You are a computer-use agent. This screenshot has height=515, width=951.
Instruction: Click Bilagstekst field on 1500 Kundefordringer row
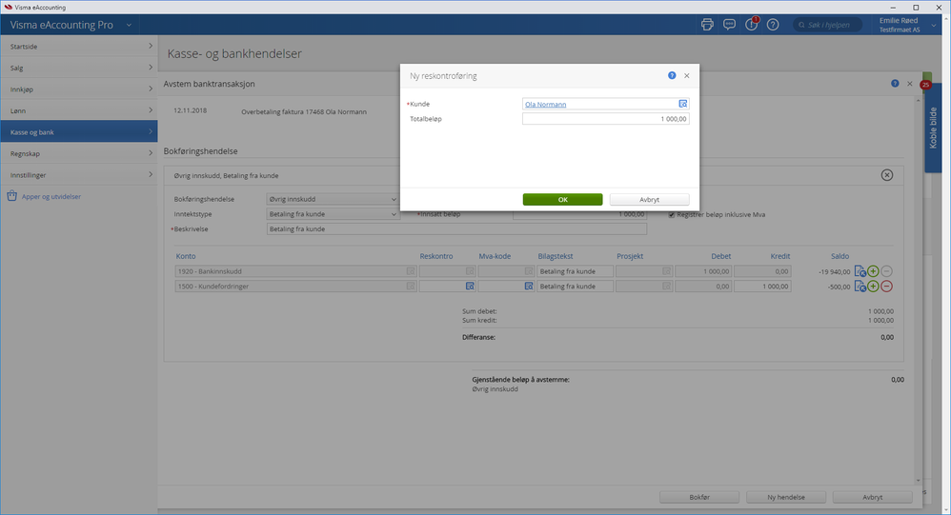pos(575,286)
